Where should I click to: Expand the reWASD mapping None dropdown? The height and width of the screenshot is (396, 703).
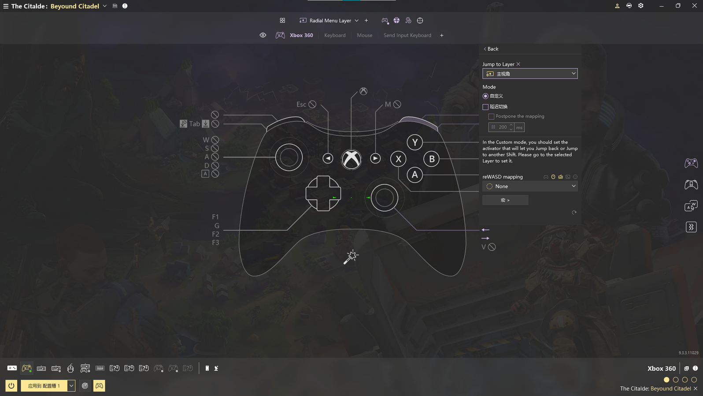point(529,187)
